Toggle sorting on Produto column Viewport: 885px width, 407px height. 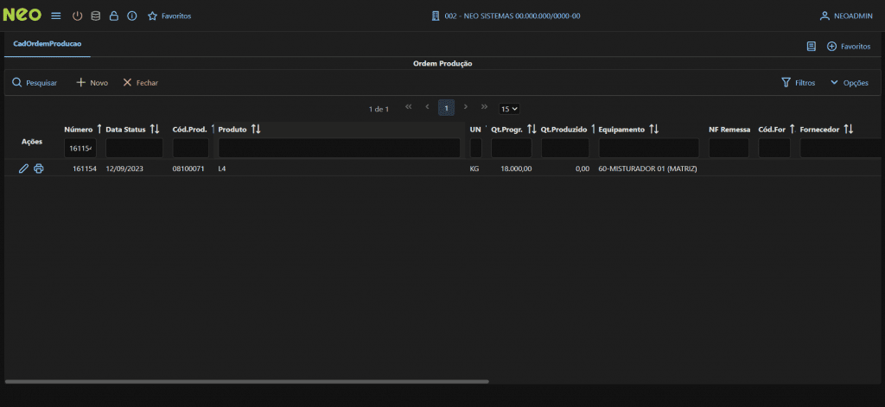coord(256,129)
